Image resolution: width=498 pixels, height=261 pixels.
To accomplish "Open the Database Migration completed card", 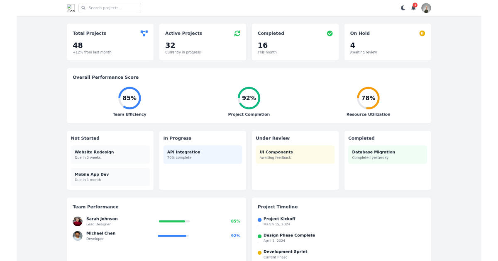I will coord(387,155).
